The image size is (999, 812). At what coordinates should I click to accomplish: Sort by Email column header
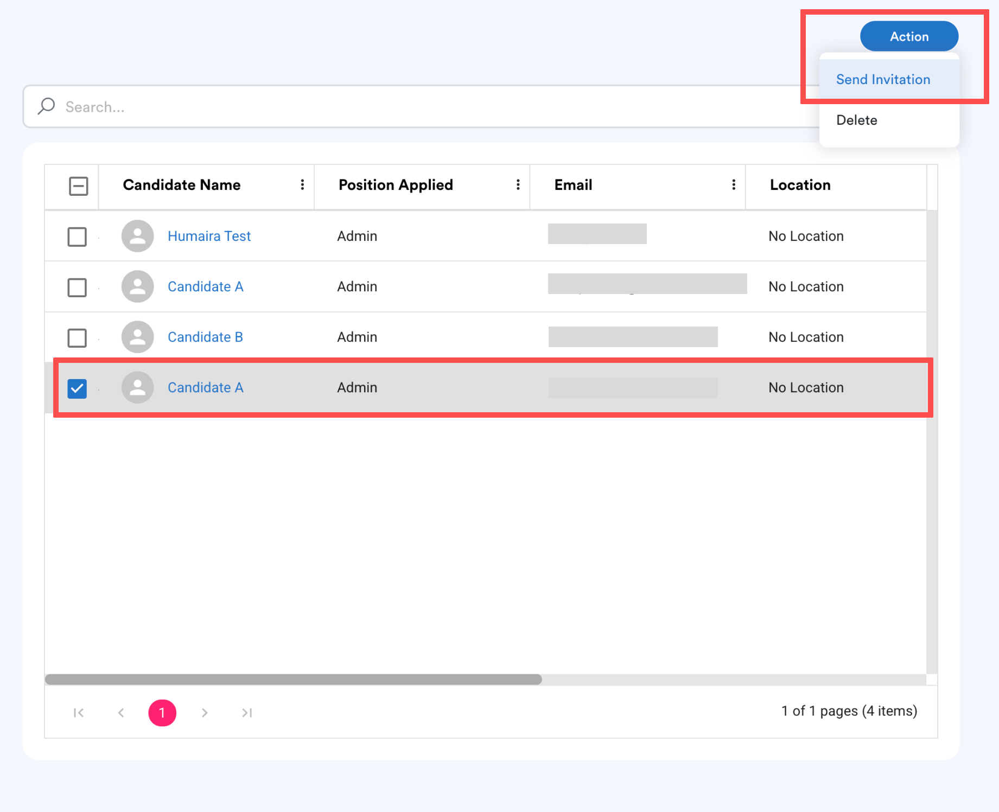click(573, 185)
